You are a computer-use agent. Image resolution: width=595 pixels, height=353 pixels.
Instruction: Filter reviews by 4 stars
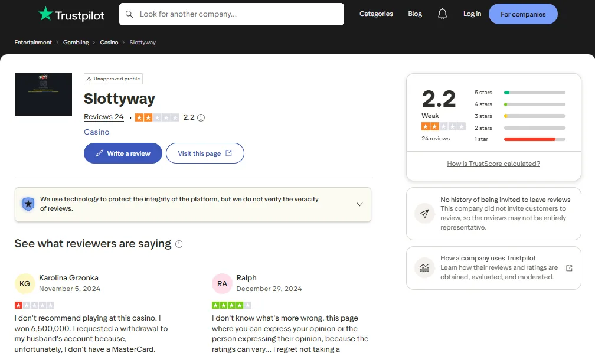(x=520, y=104)
